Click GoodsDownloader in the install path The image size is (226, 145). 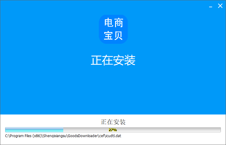click(83, 136)
